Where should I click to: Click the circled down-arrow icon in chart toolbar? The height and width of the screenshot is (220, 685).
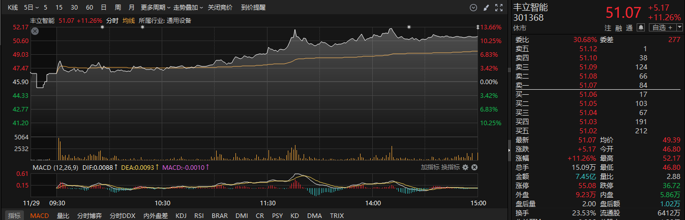pyautogui.click(x=473, y=8)
